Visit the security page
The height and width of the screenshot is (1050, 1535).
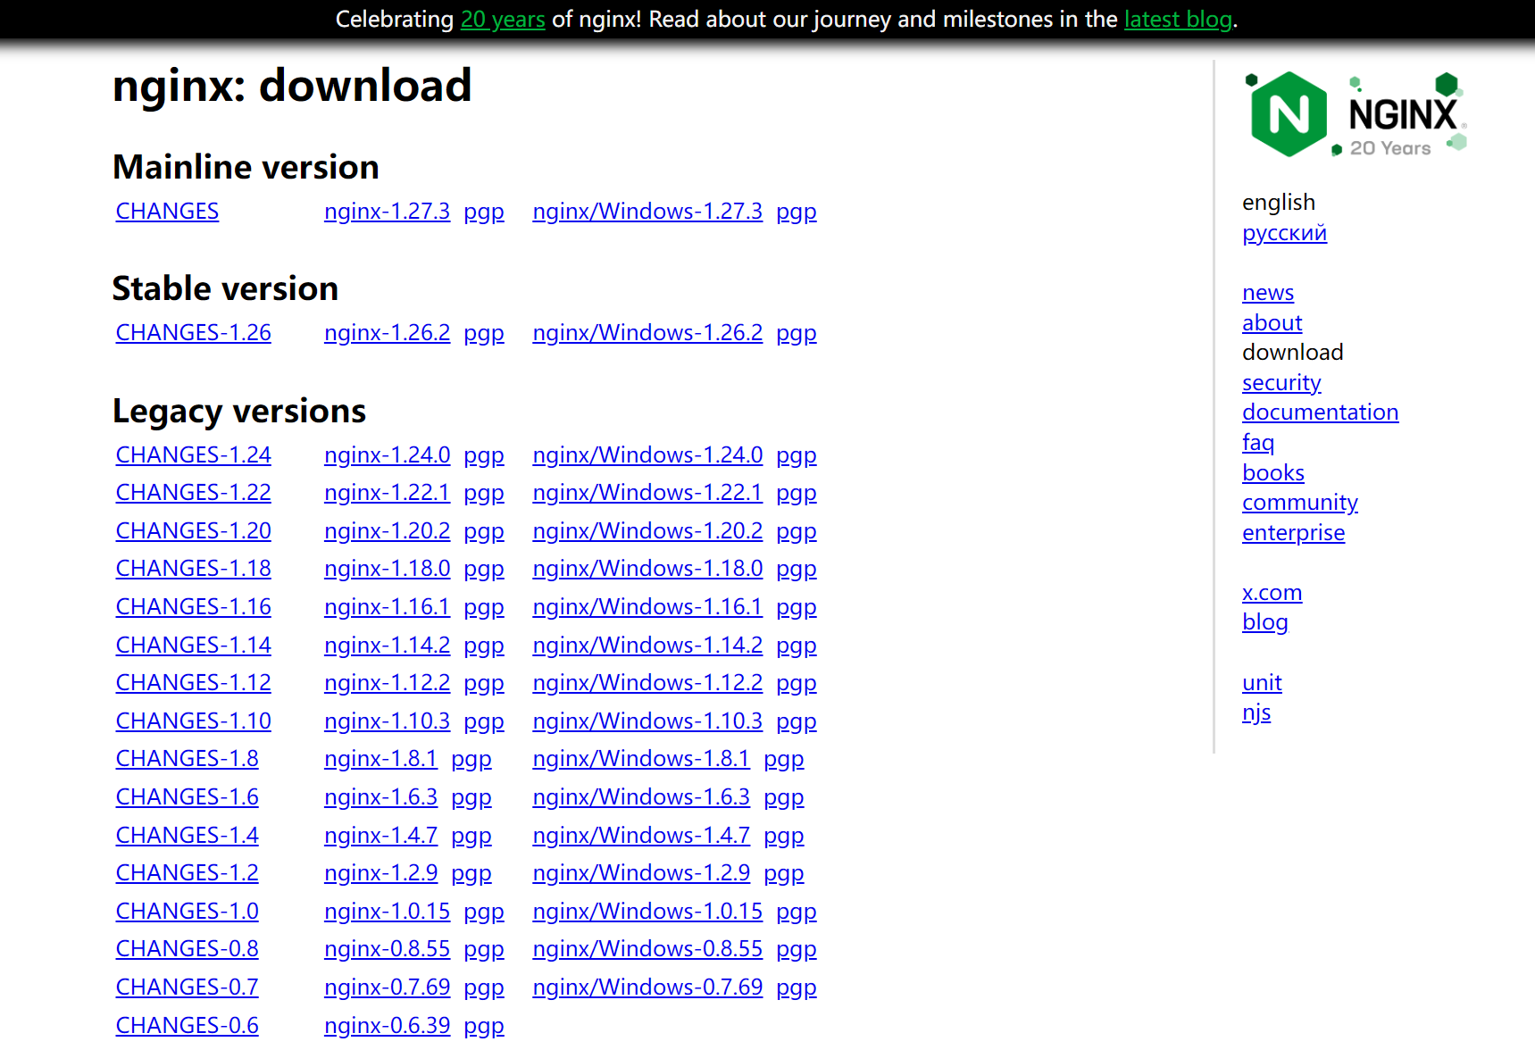pyautogui.click(x=1281, y=382)
